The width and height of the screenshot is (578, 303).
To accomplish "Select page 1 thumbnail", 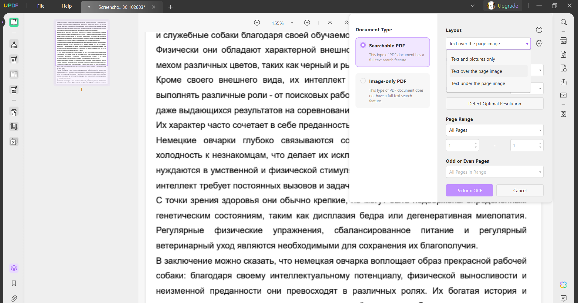I will pos(82,53).
